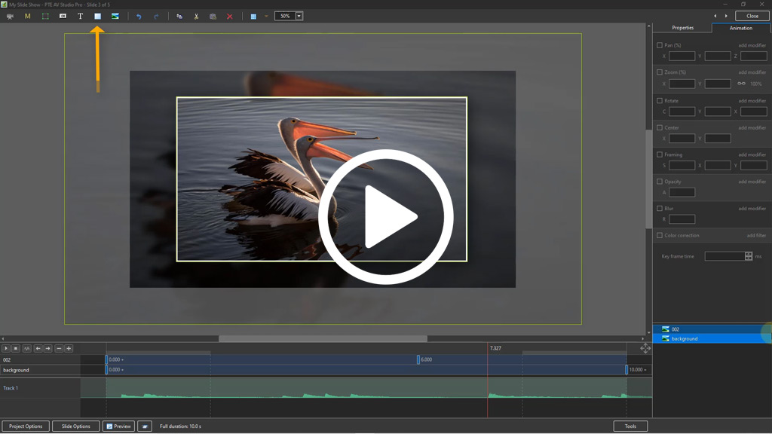The image size is (772, 434).
Task: Click add filter next to Color correction
Action: 756,235
